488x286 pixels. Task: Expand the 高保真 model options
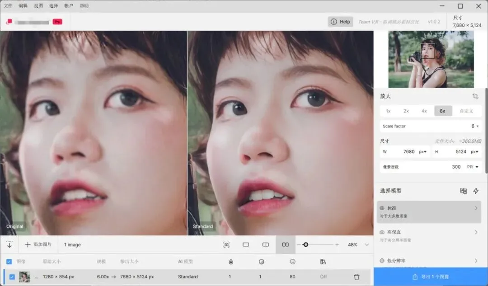(x=476, y=232)
